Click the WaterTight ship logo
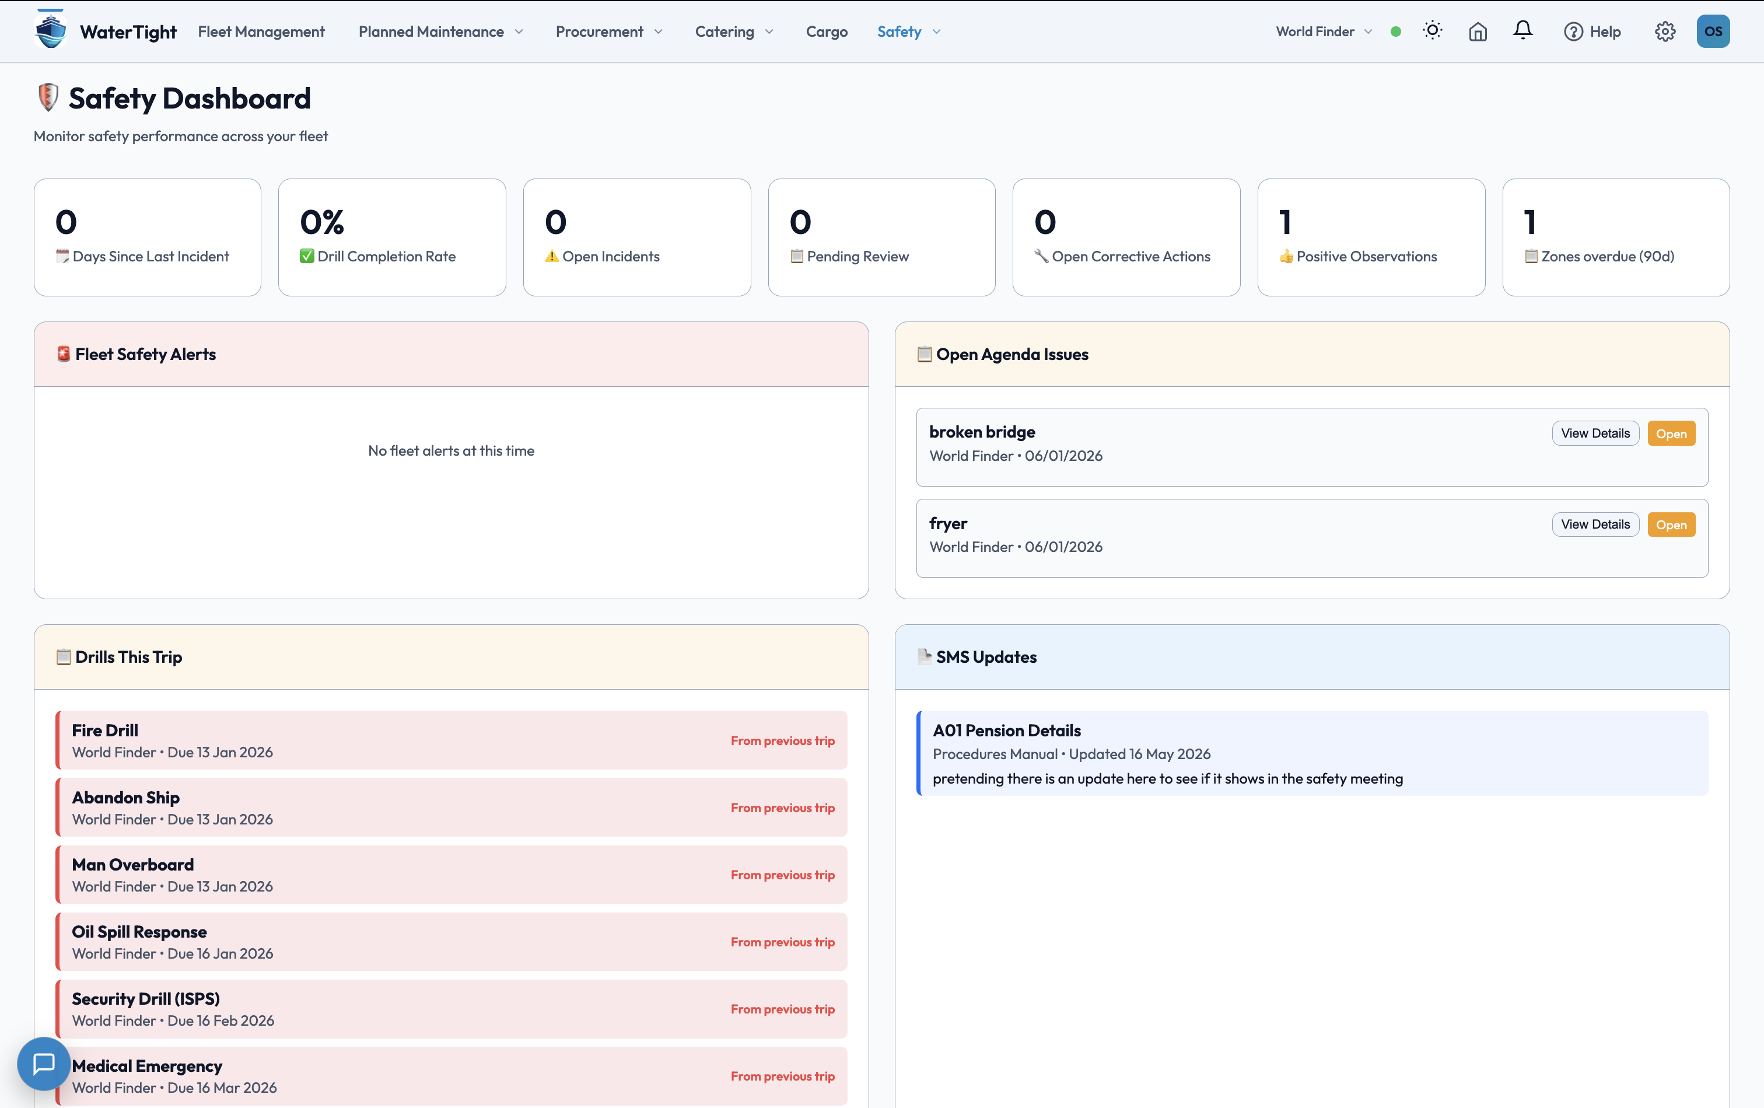Viewport: 1764px width, 1108px height. [51, 31]
